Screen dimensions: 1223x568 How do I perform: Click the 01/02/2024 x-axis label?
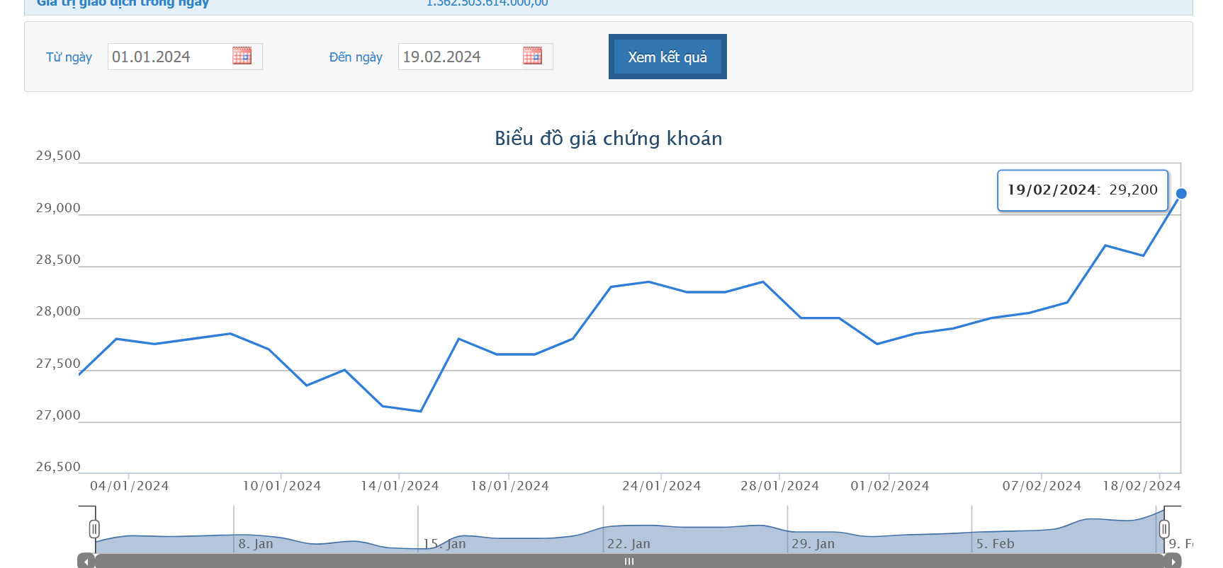click(x=890, y=486)
